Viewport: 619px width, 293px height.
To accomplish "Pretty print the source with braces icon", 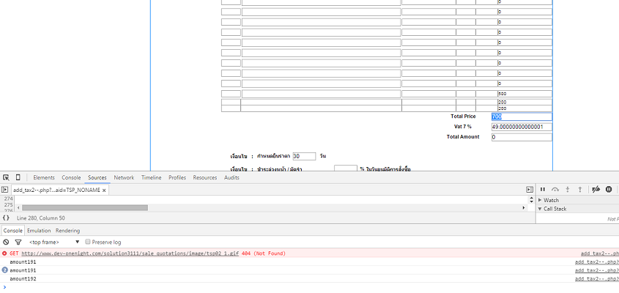I will click(6, 218).
